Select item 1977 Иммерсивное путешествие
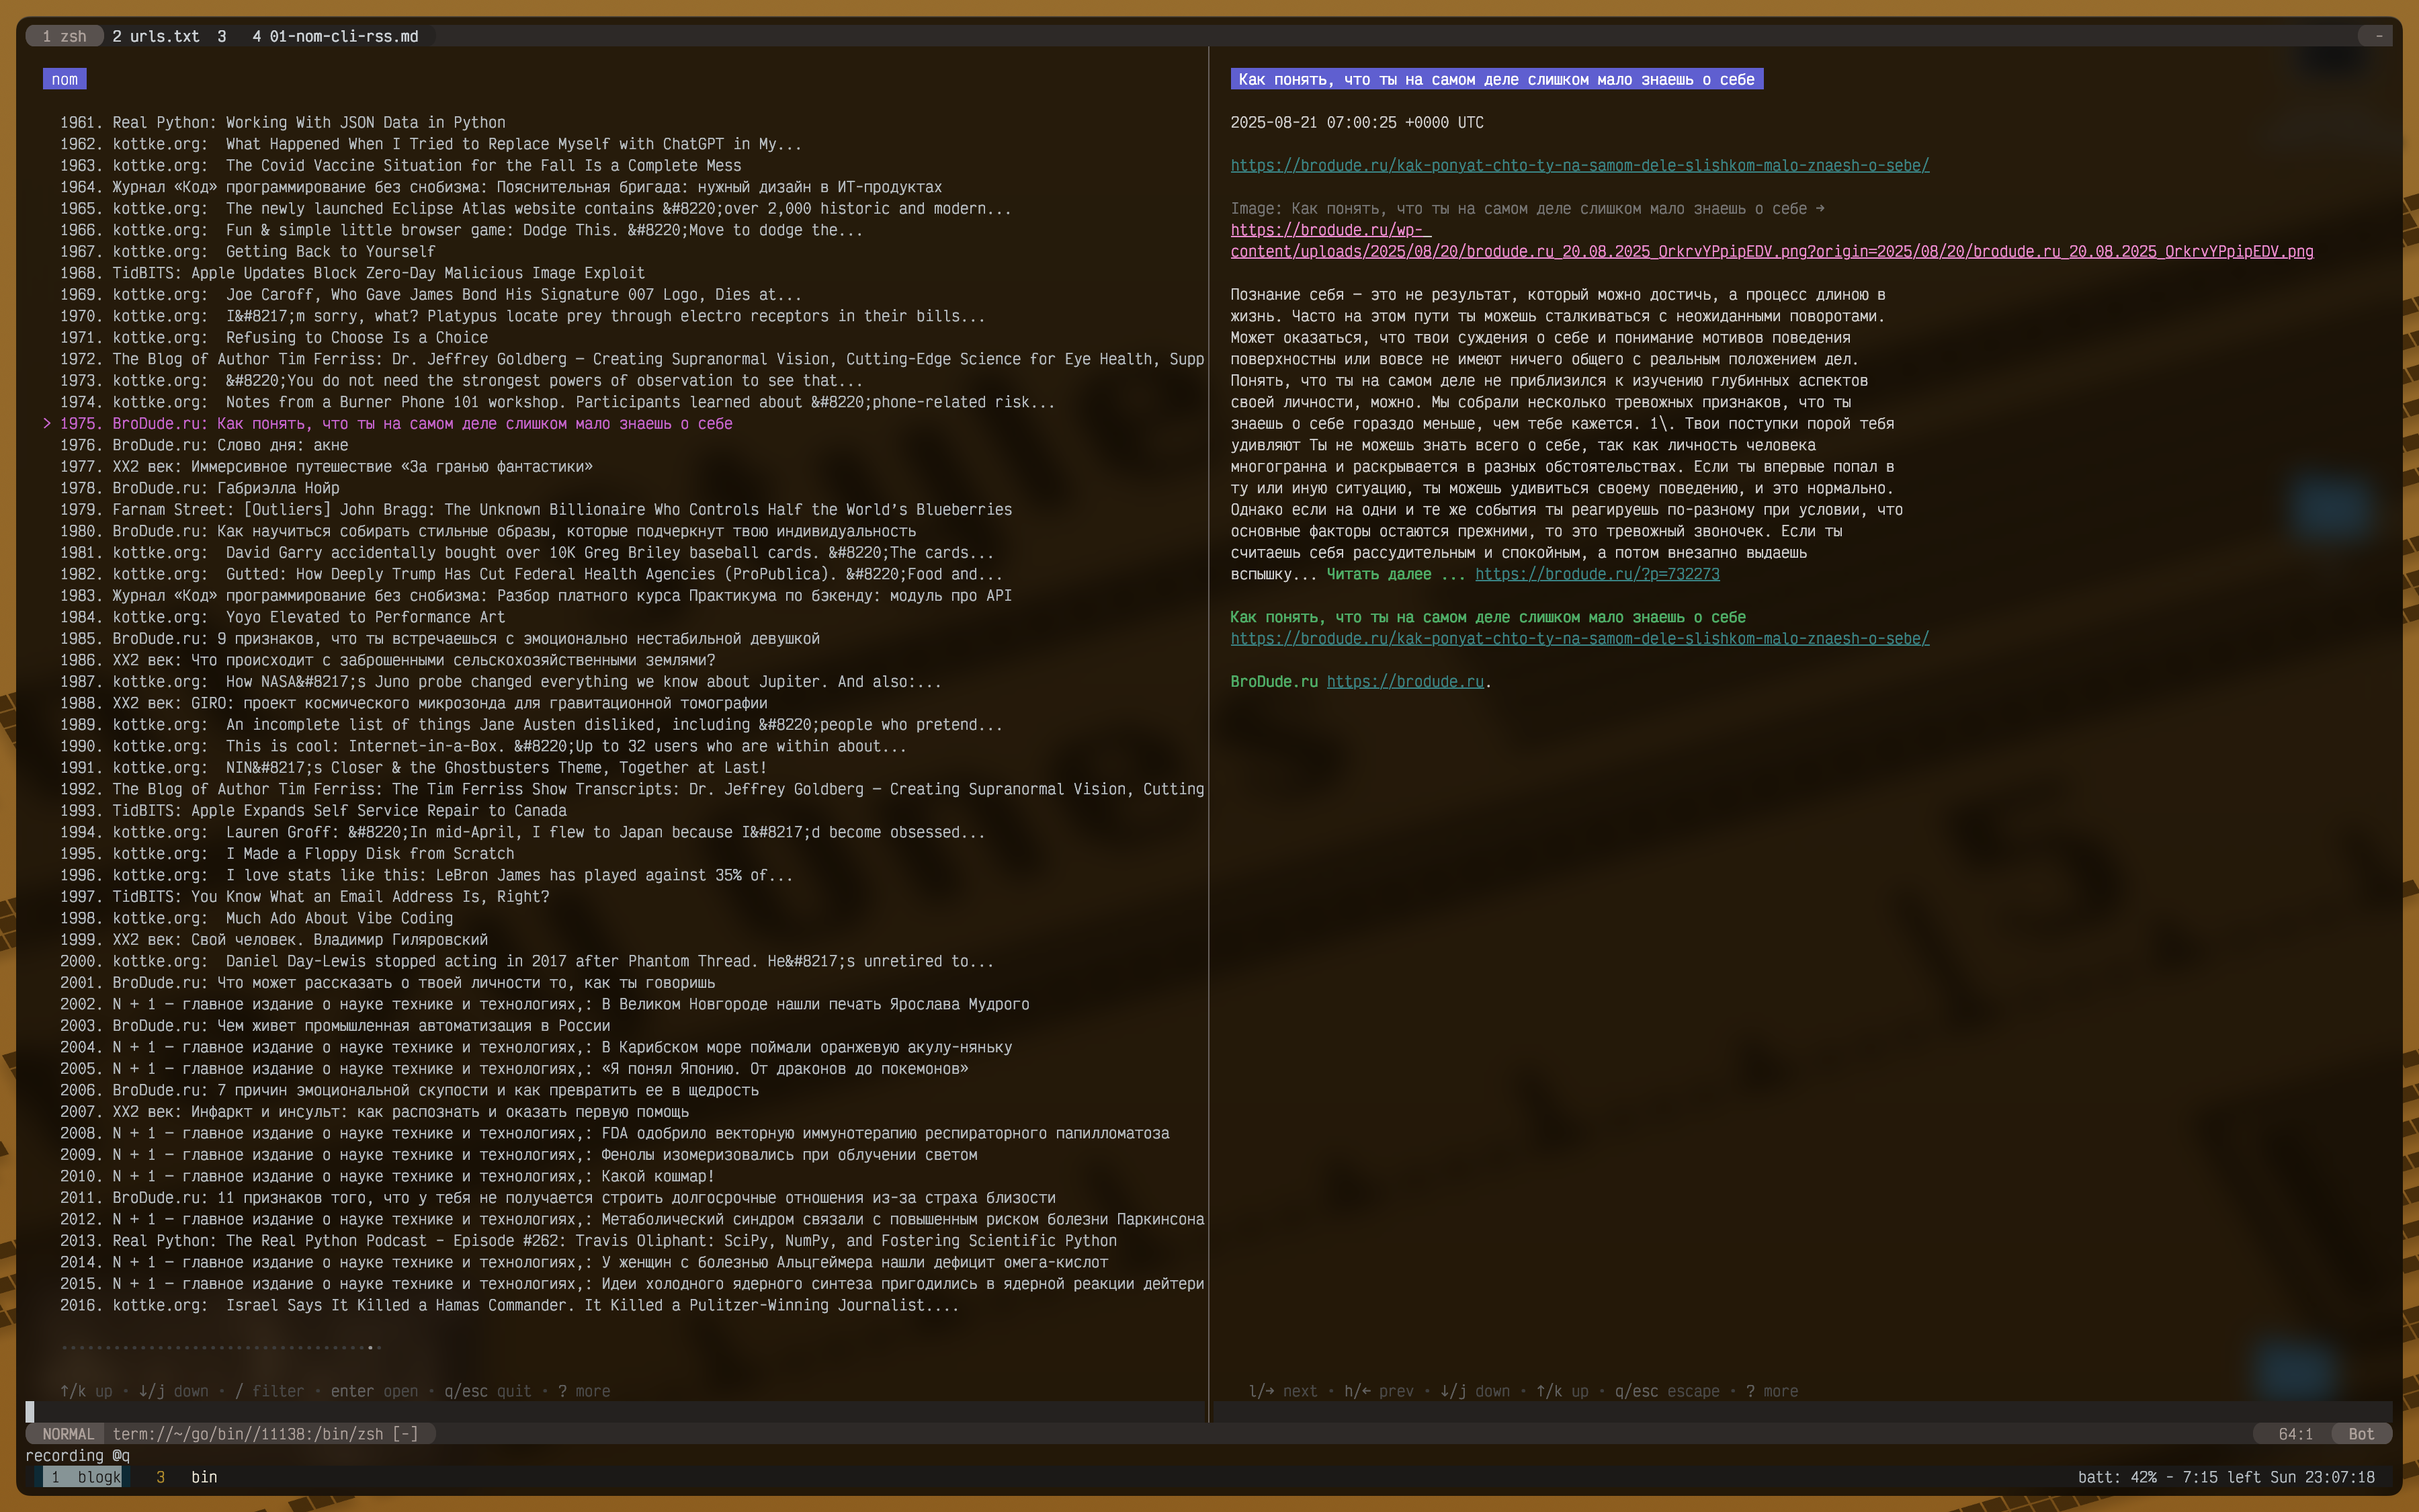2419x1512 pixels. [326, 467]
